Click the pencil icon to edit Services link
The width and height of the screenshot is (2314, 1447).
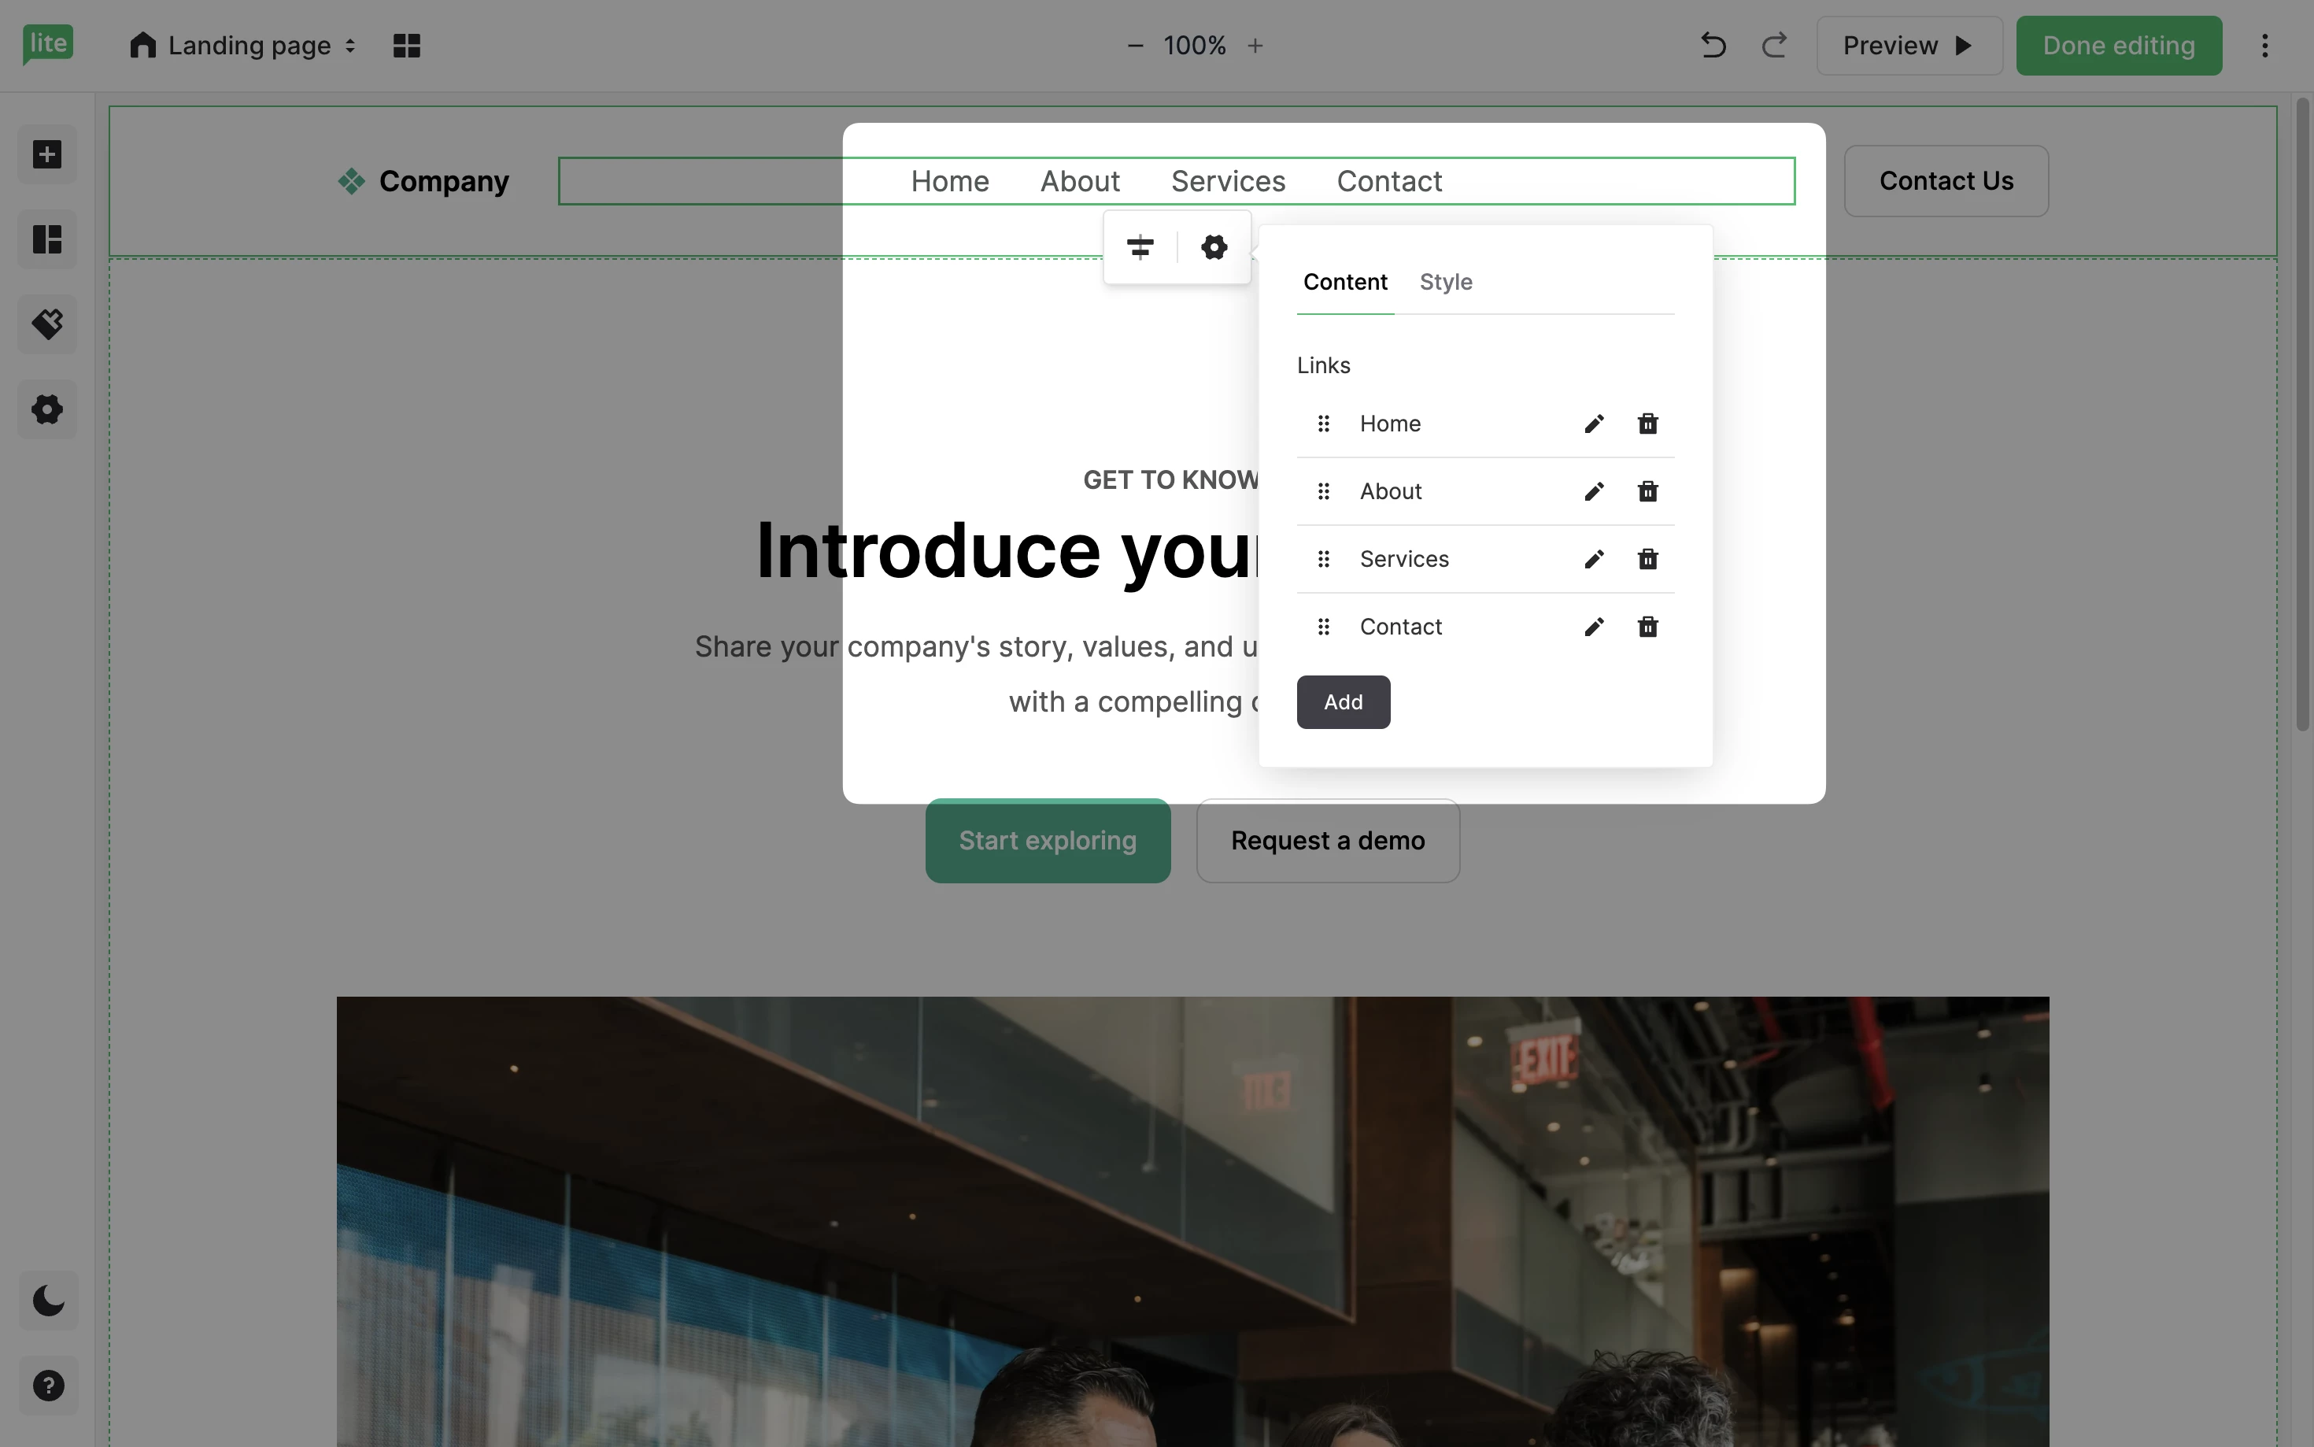(1594, 559)
